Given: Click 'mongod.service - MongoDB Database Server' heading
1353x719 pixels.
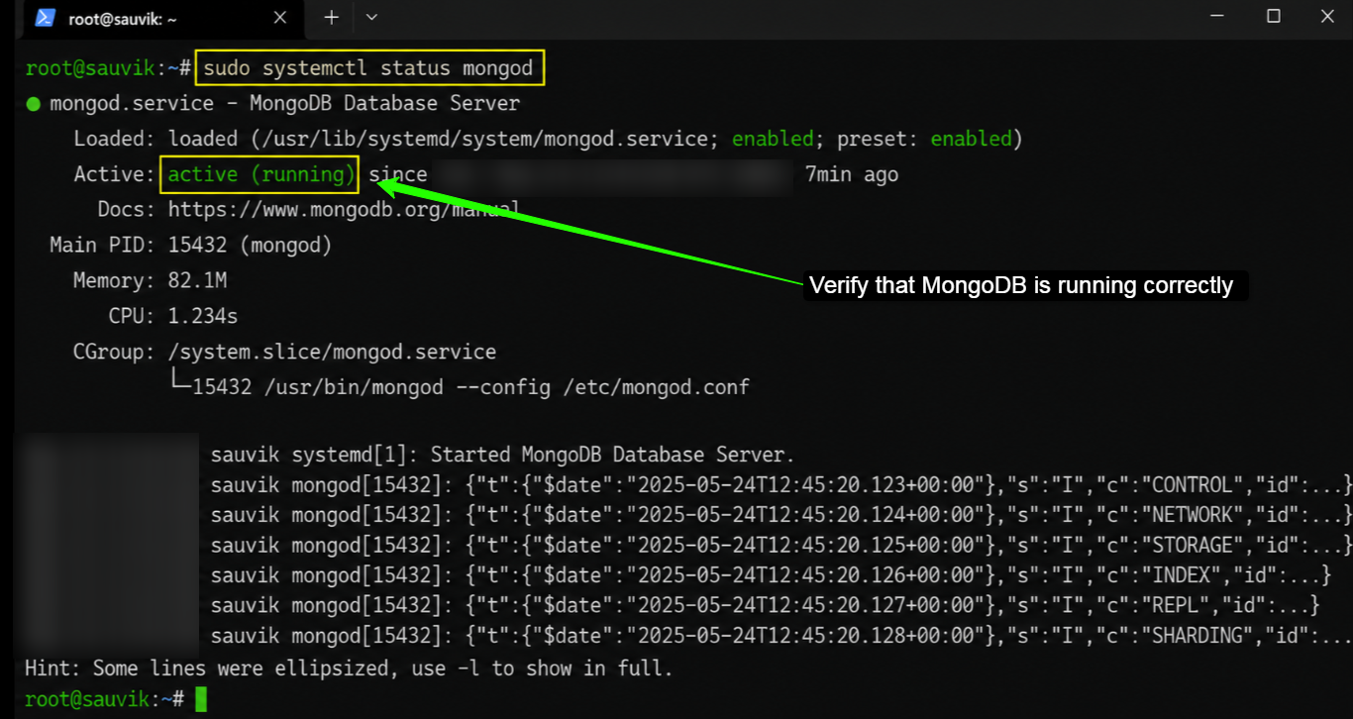Looking at the screenshot, I should tap(284, 103).
